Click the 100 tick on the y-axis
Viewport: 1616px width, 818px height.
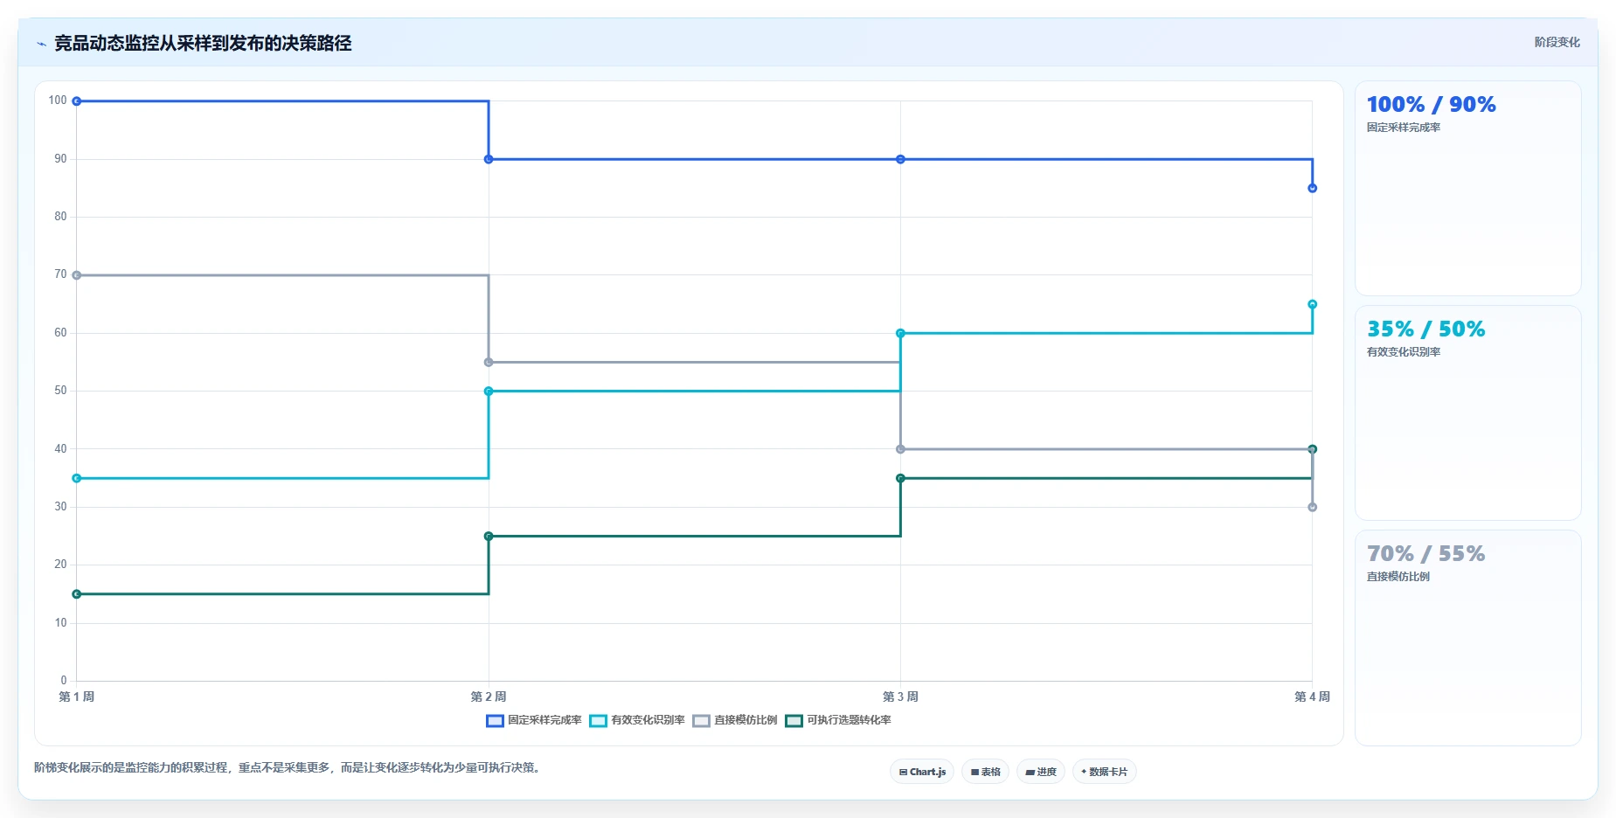[x=58, y=101]
